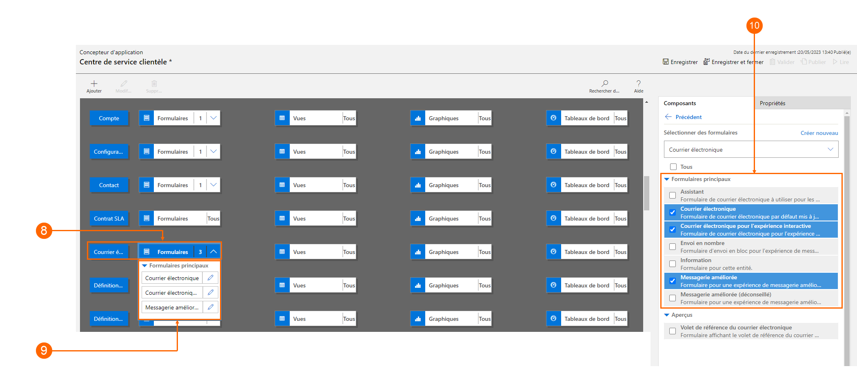Click the Précédent link text

688,117
